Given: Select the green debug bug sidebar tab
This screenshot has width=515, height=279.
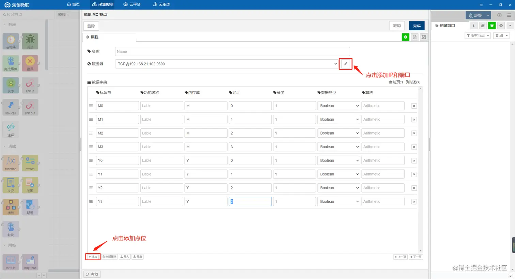Looking at the screenshot, I should click(492, 26).
